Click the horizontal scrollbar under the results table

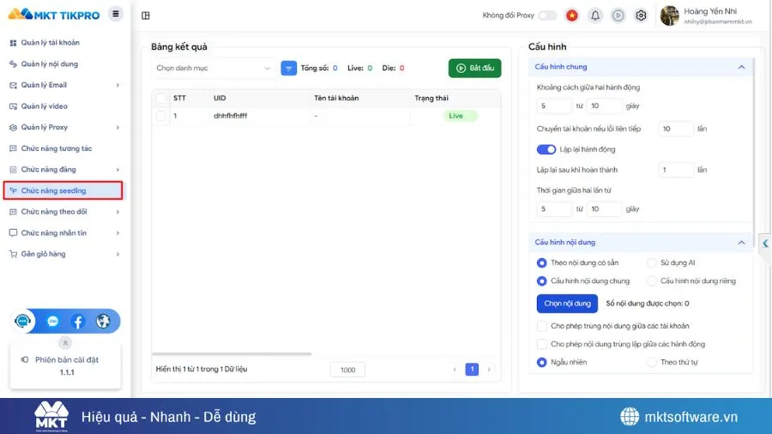pos(232,353)
